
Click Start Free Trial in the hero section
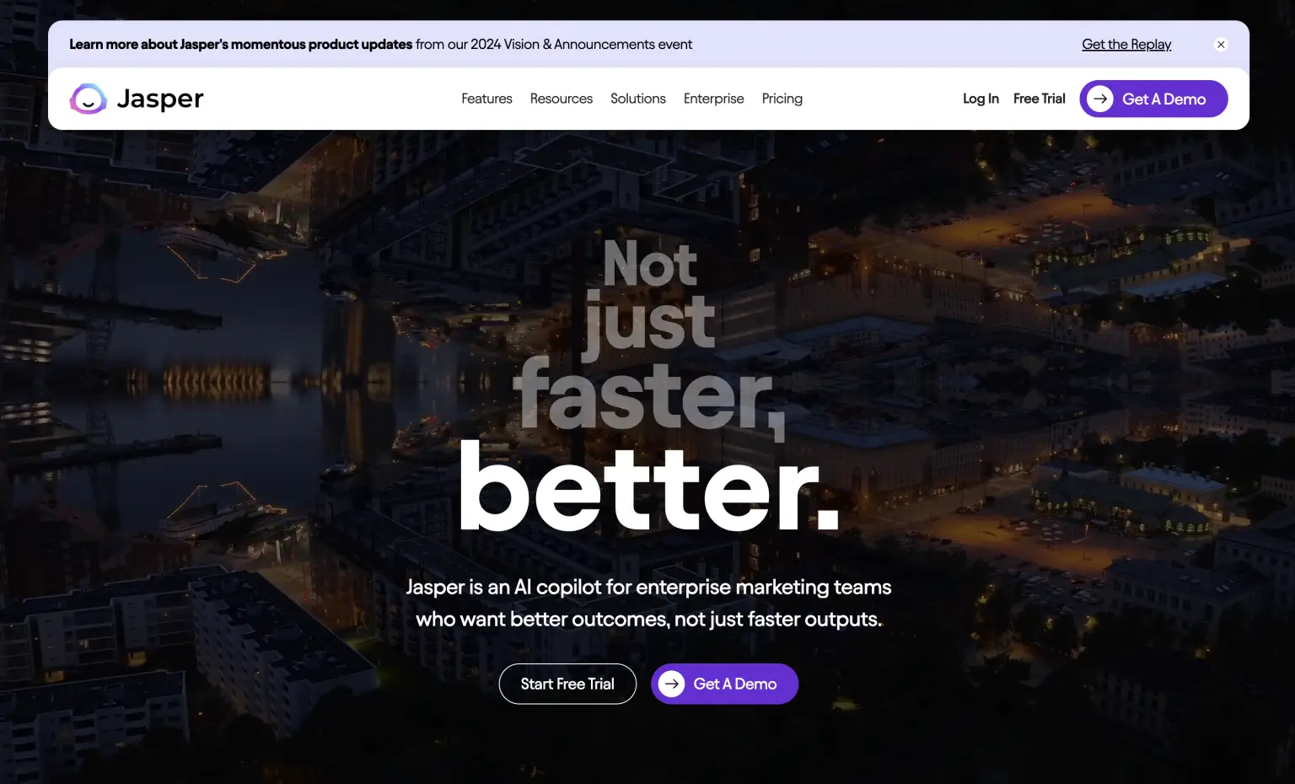567,684
